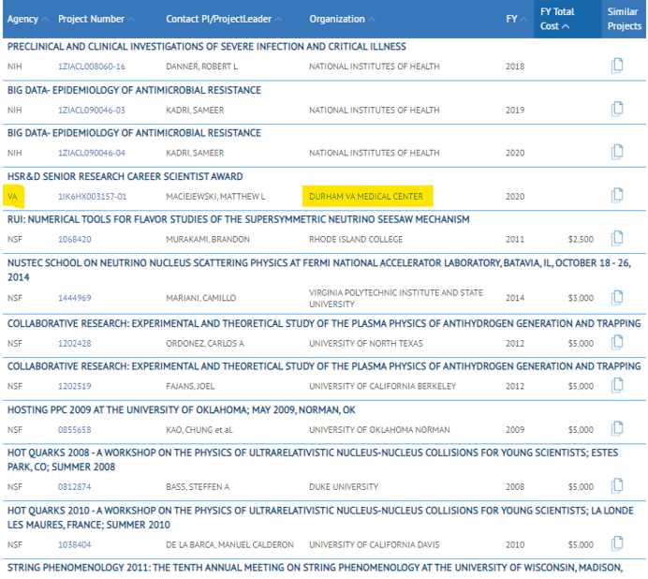Open project number 1ZIACL008060-16 link

point(92,67)
